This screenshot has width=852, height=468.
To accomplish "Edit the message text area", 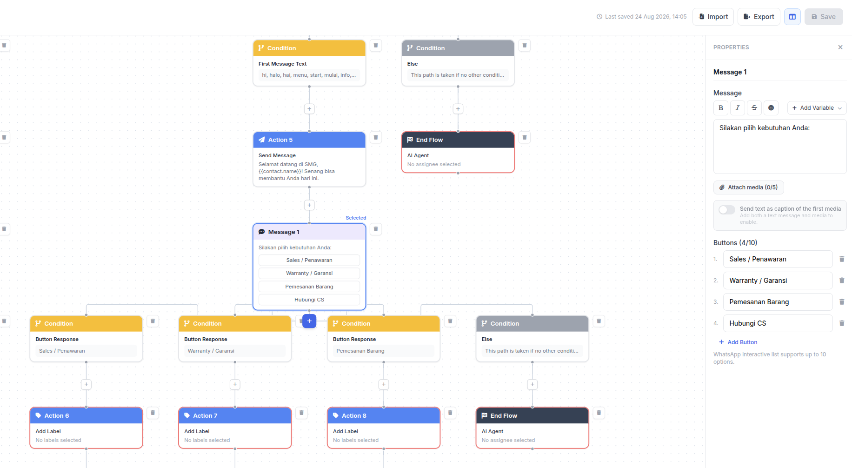I will (780, 147).
